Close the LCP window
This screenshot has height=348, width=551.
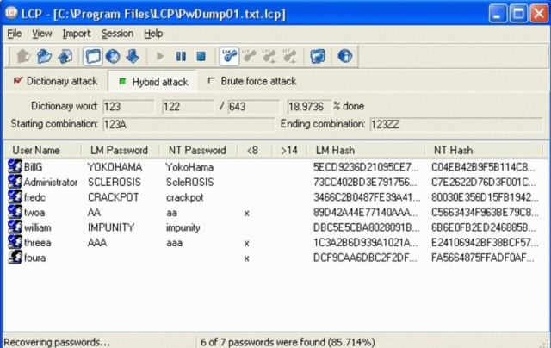click(x=539, y=14)
